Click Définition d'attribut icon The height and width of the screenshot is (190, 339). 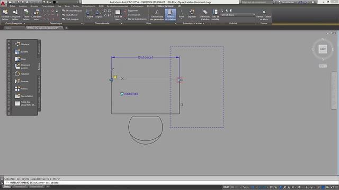pos(205,15)
